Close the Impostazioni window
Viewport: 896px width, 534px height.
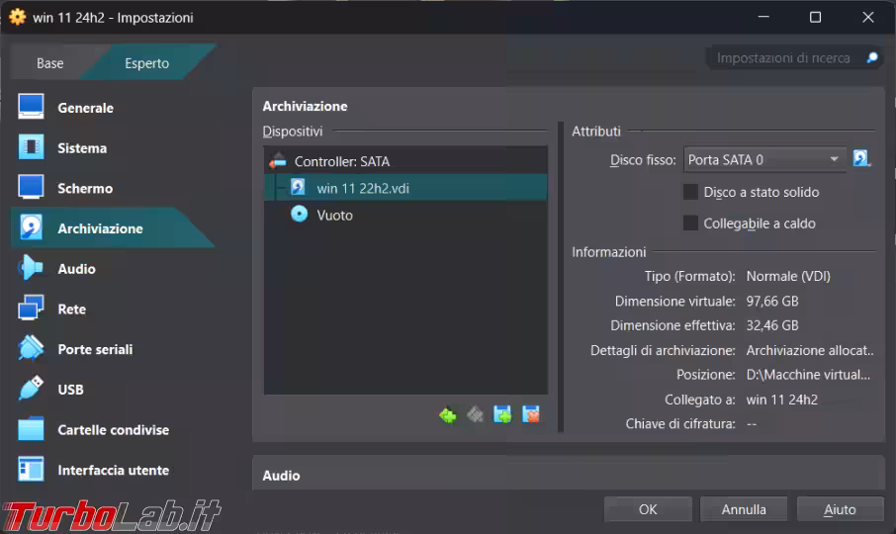pos(868,17)
